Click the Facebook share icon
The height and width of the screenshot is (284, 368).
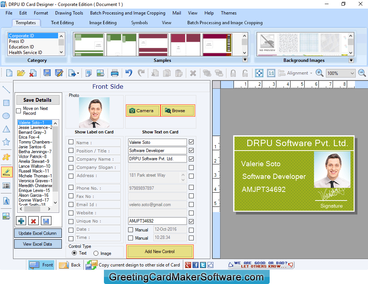(x=196, y=265)
